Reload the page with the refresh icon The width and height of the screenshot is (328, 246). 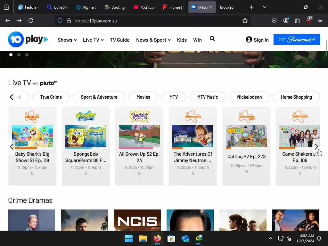(31, 20)
